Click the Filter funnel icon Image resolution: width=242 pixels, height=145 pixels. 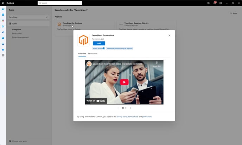pyautogui.click(x=231, y=13)
